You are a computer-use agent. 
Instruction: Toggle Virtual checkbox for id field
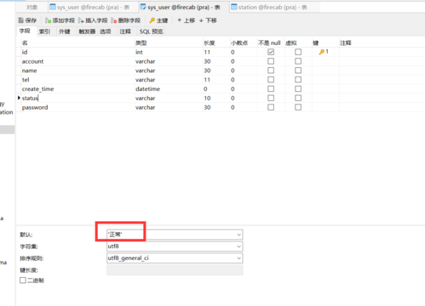[x=298, y=52]
